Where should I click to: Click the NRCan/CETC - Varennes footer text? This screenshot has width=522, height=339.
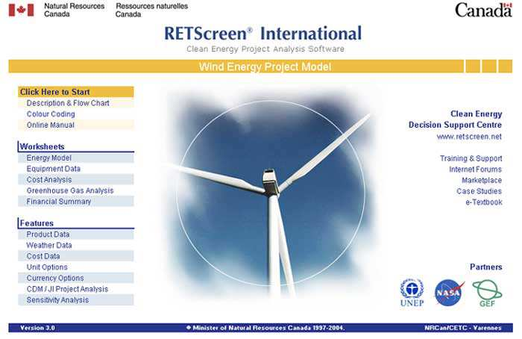pyautogui.click(x=463, y=328)
